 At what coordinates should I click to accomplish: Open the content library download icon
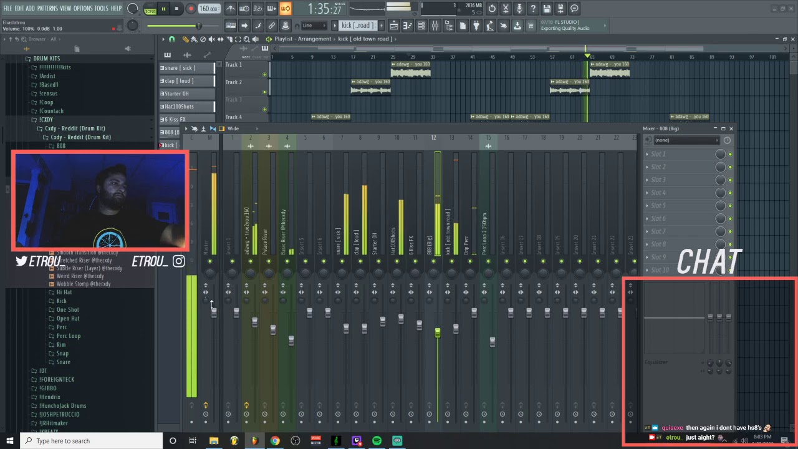click(x=517, y=26)
